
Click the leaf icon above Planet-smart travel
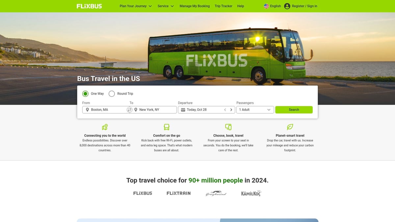tap(290, 127)
